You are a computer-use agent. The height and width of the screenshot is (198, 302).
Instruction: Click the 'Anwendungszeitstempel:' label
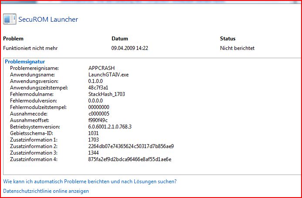click(x=39, y=88)
